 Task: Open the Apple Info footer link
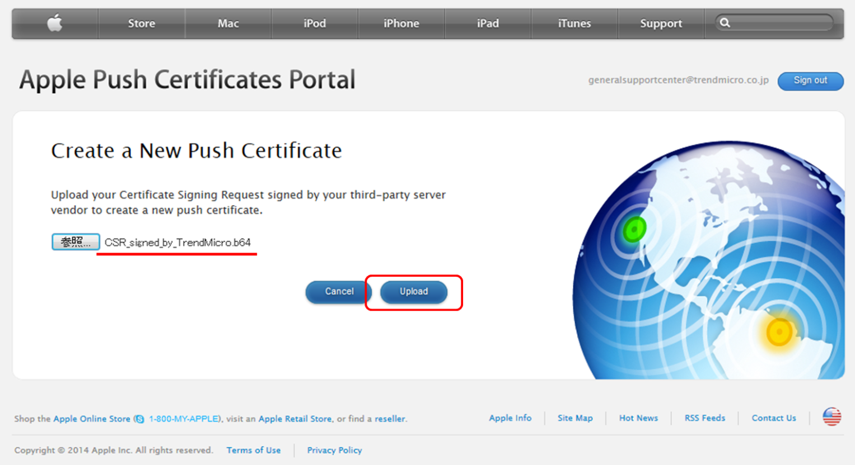[510, 418]
